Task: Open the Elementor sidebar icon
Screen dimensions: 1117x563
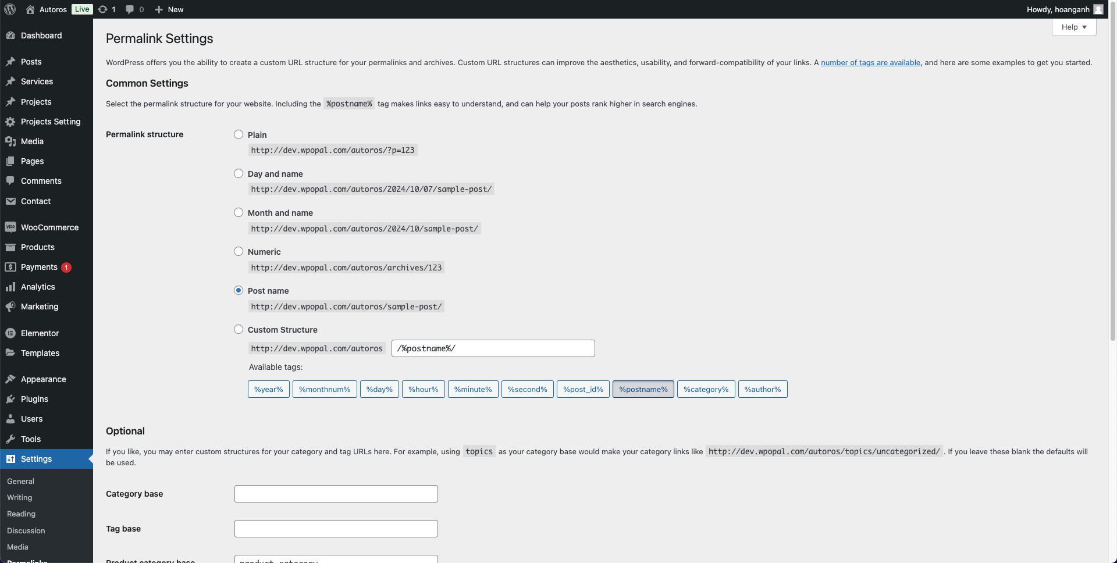Action: 10,333
